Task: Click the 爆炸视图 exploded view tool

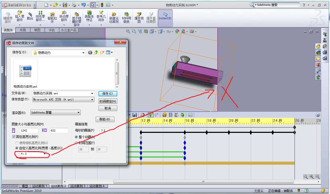Action: pos(139,18)
